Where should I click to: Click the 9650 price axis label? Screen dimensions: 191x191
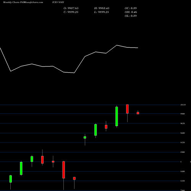(183, 123)
